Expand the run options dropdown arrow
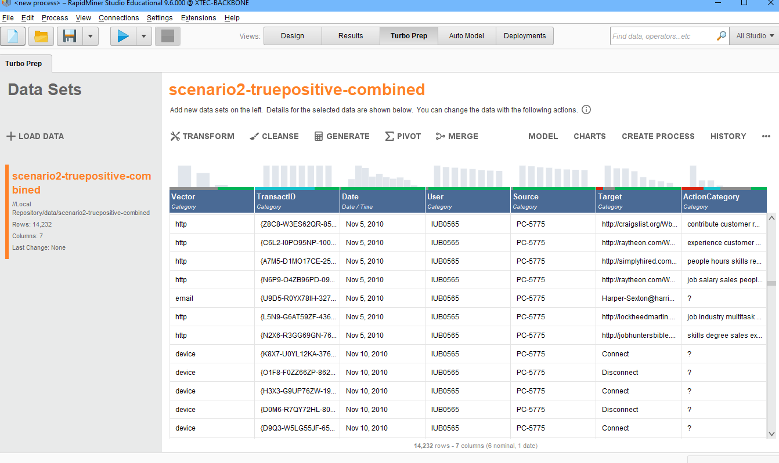Image resolution: width=779 pixels, height=463 pixels. pos(144,36)
